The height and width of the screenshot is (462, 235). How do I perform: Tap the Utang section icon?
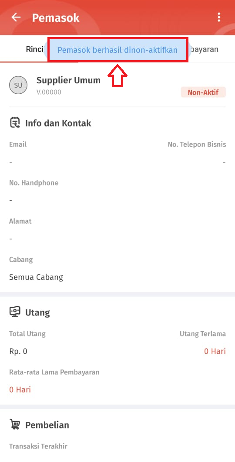(x=15, y=312)
